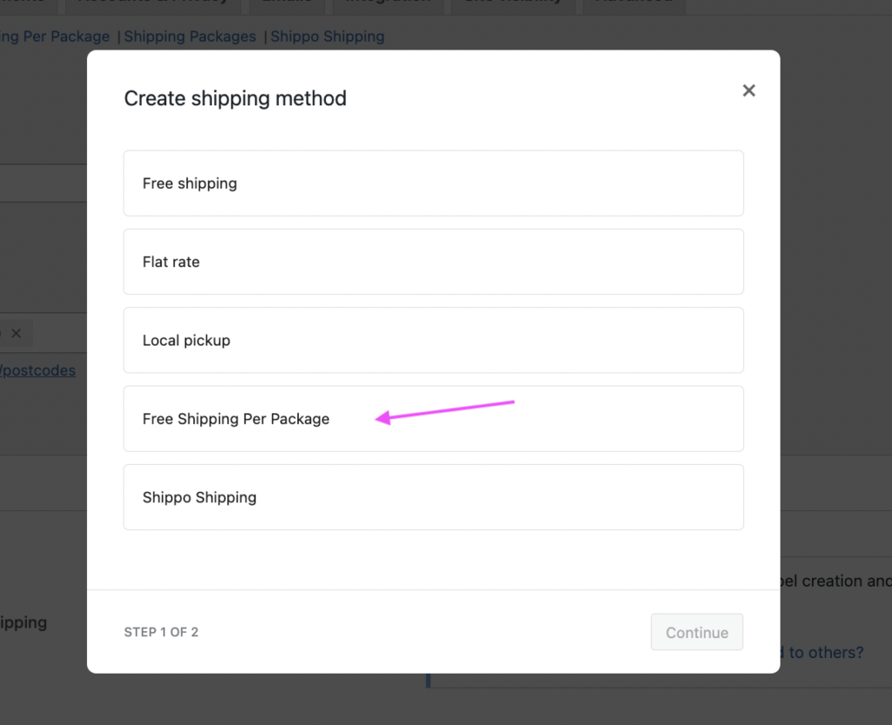Follow the postcodes link
This screenshot has width=892, height=725.
(37, 371)
